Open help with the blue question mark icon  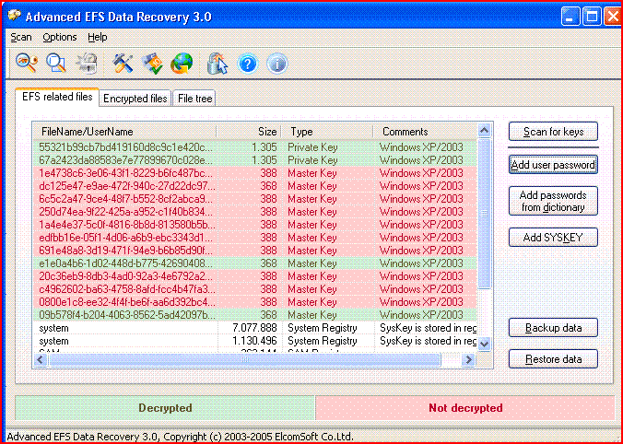pos(248,64)
